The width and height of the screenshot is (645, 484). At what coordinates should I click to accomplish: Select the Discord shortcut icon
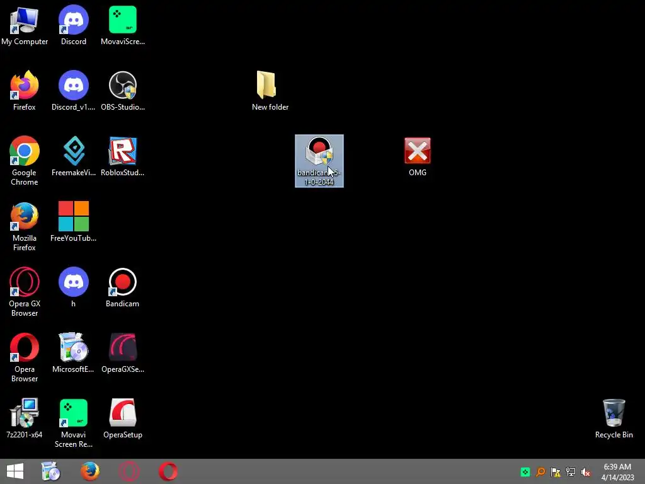[x=74, y=25]
